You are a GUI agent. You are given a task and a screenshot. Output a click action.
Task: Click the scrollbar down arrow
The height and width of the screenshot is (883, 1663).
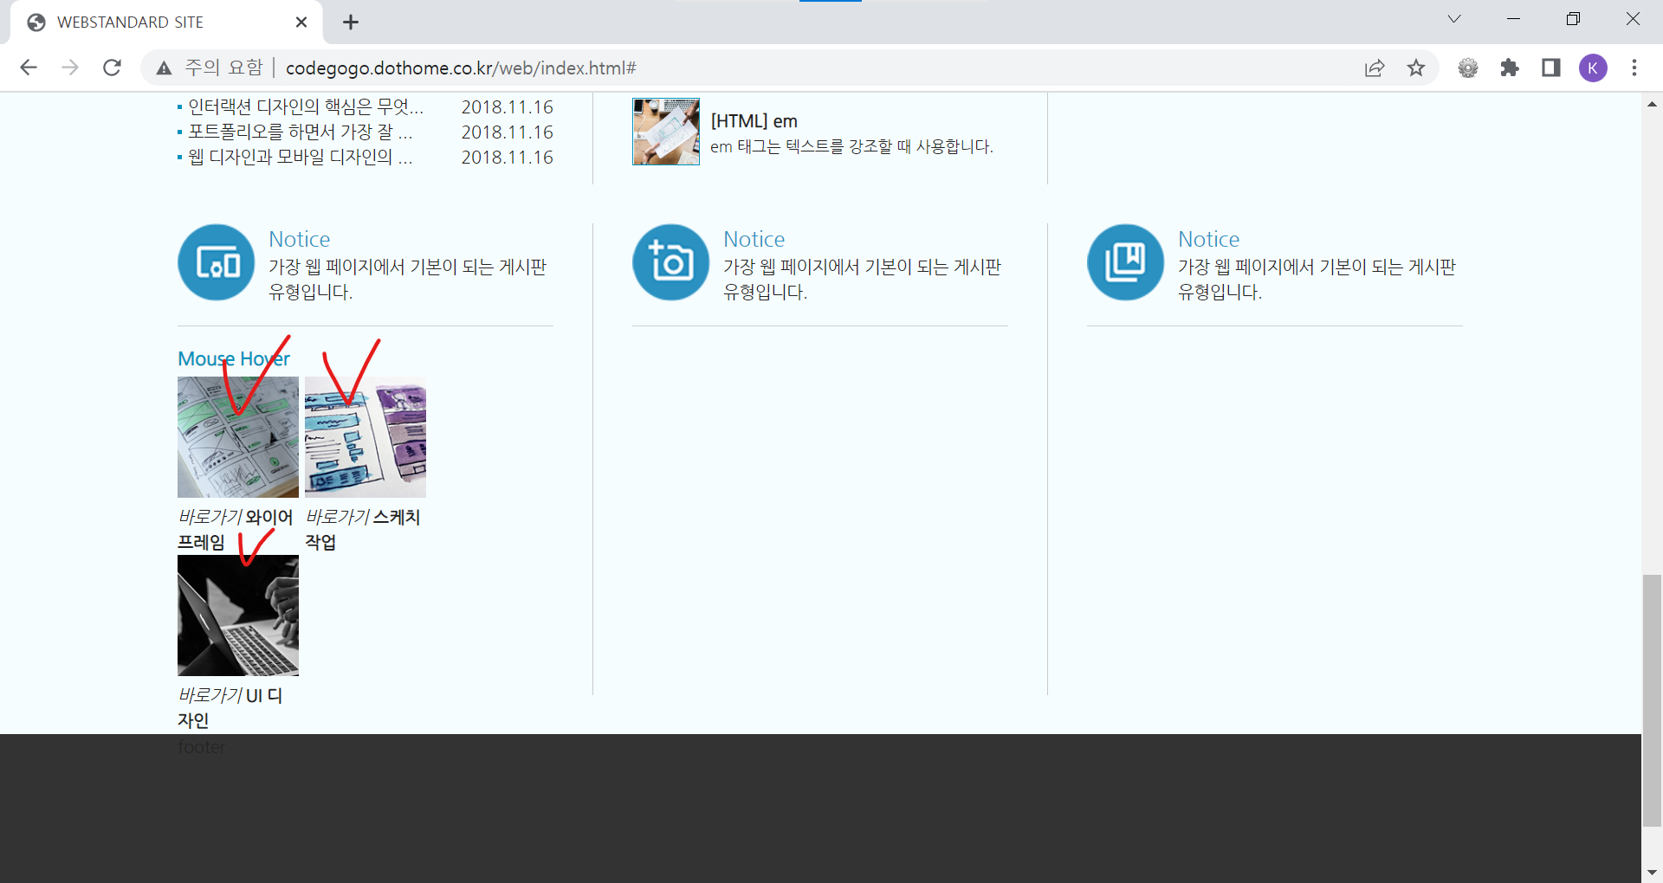click(x=1652, y=873)
